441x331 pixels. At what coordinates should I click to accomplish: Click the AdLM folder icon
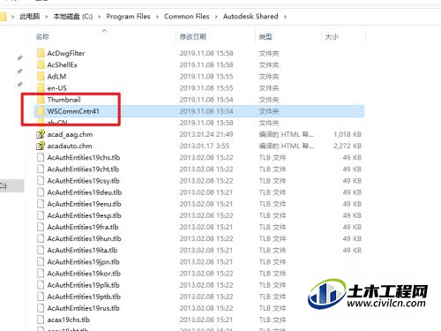coord(41,77)
